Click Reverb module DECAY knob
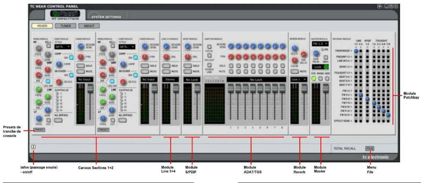The image size is (421, 183). 294,48
